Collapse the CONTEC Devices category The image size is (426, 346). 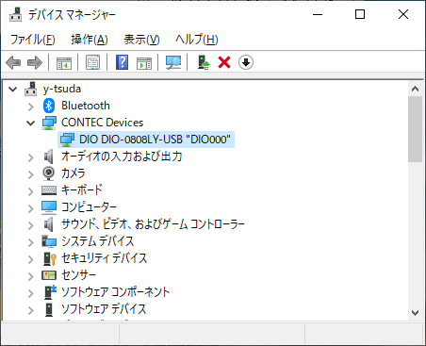click(31, 123)
